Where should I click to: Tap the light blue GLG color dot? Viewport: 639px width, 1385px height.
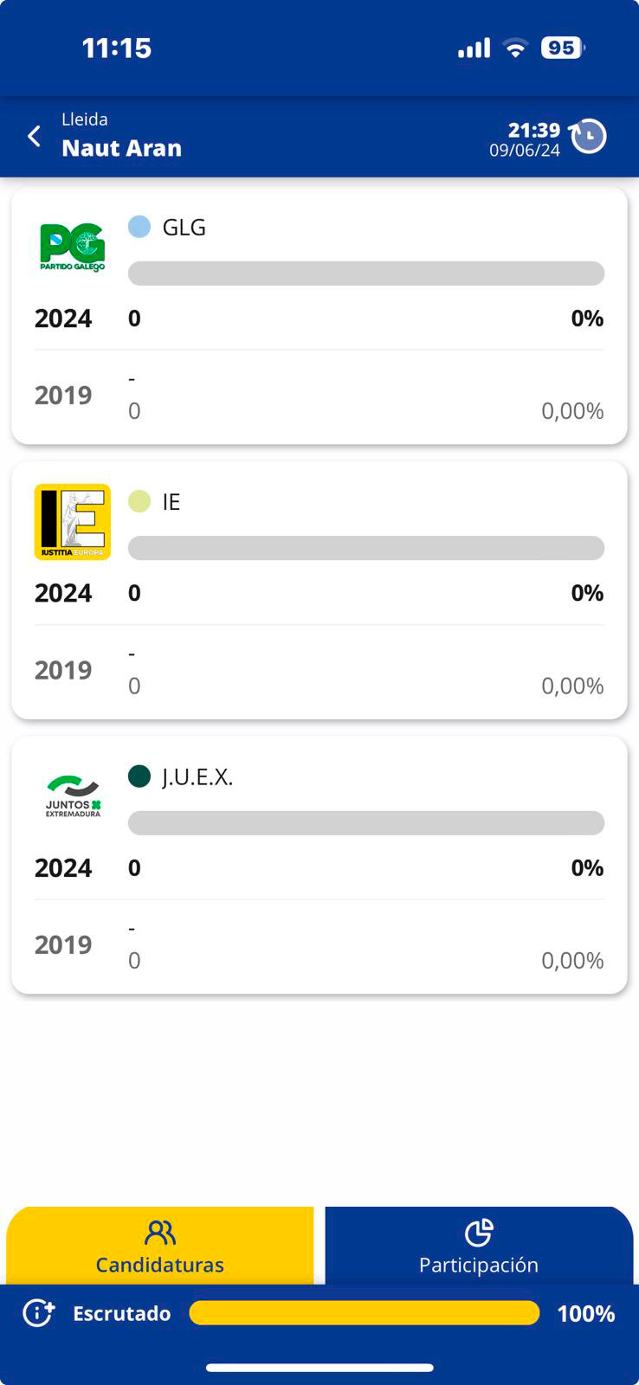[x=139, y=227]
